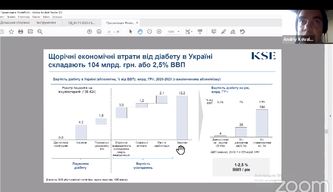
Task: Open the Sign document tool
Action: pos(243,32)
